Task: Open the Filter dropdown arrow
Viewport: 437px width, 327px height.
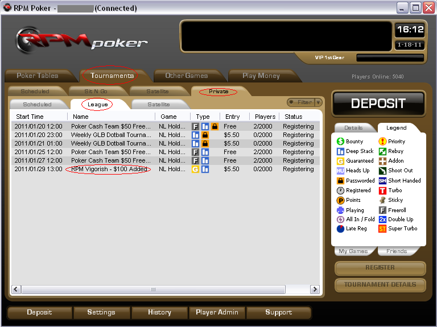Action: [x=318, y=102]
